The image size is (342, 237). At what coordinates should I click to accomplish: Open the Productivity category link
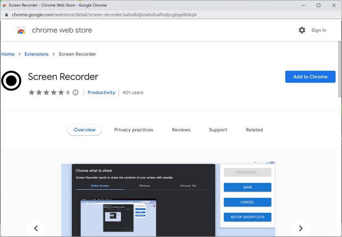[x=101, y=92]
